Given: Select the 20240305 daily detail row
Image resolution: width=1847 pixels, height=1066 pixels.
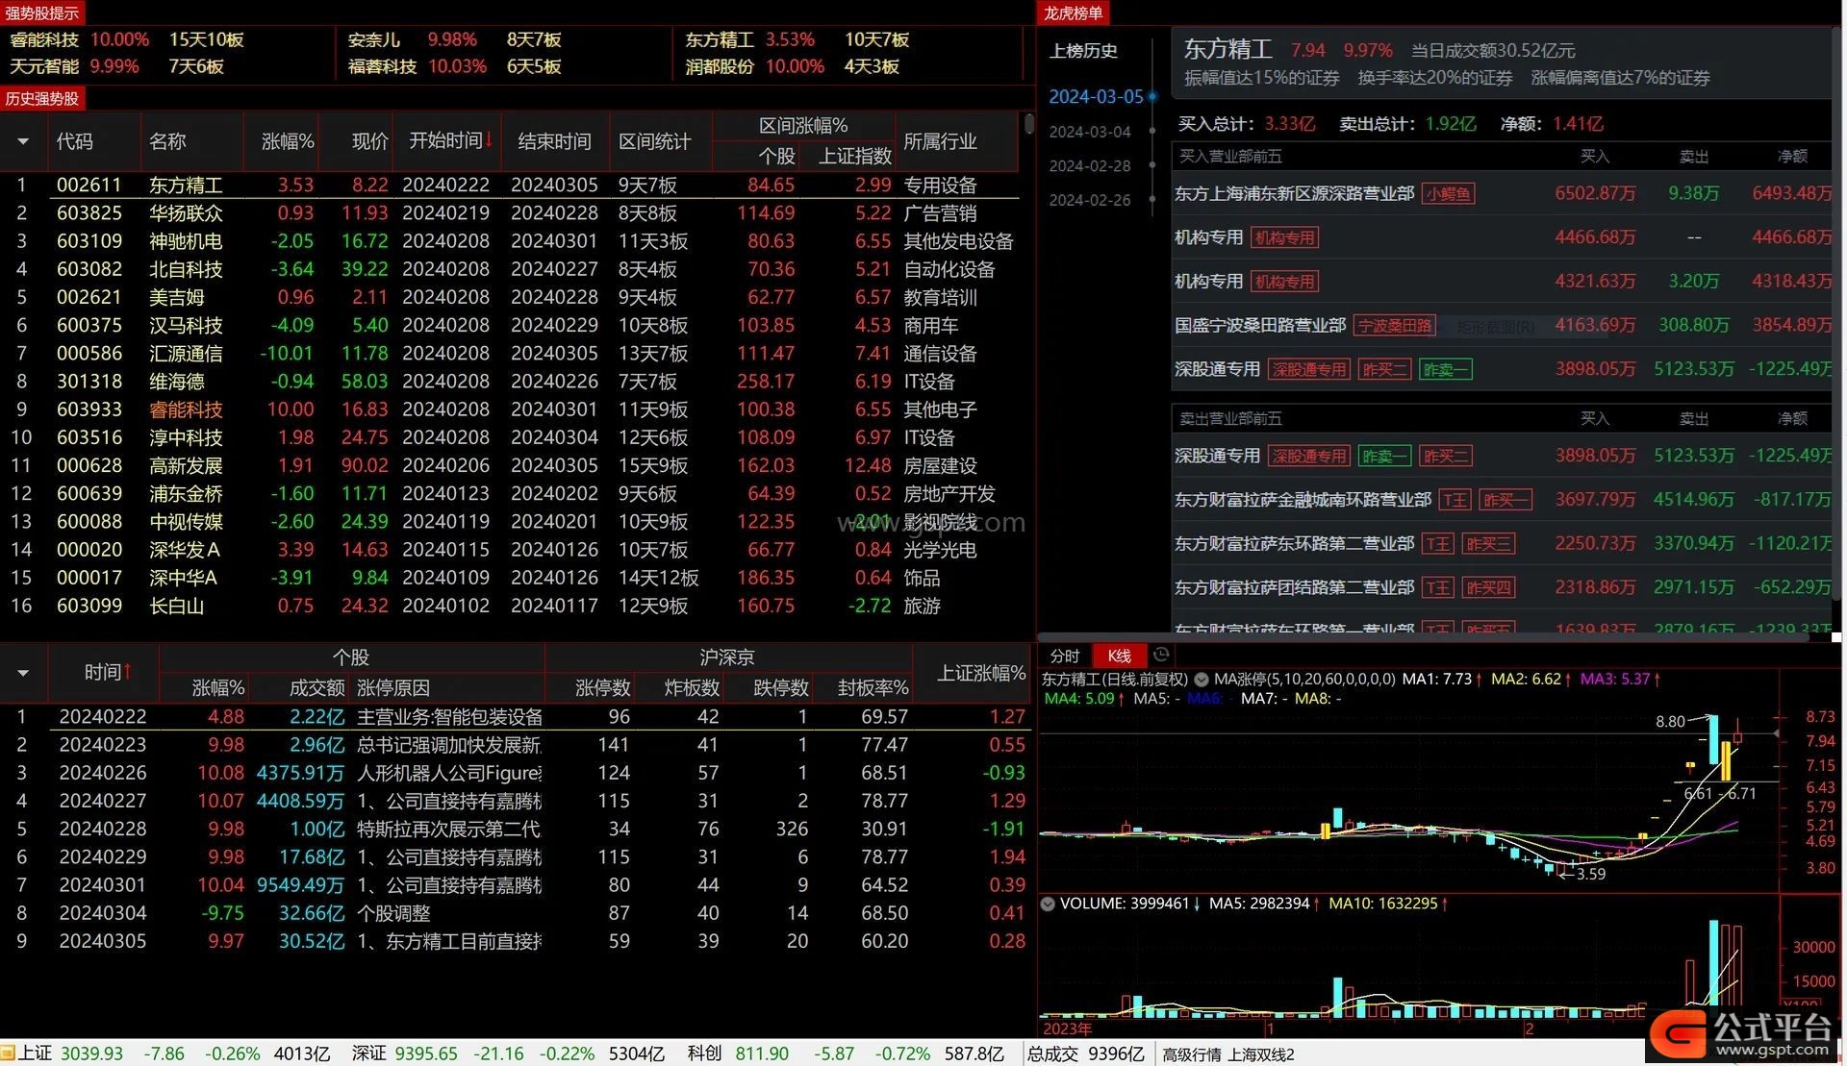Looking at the screenshot, I should [x=515, y=941].
